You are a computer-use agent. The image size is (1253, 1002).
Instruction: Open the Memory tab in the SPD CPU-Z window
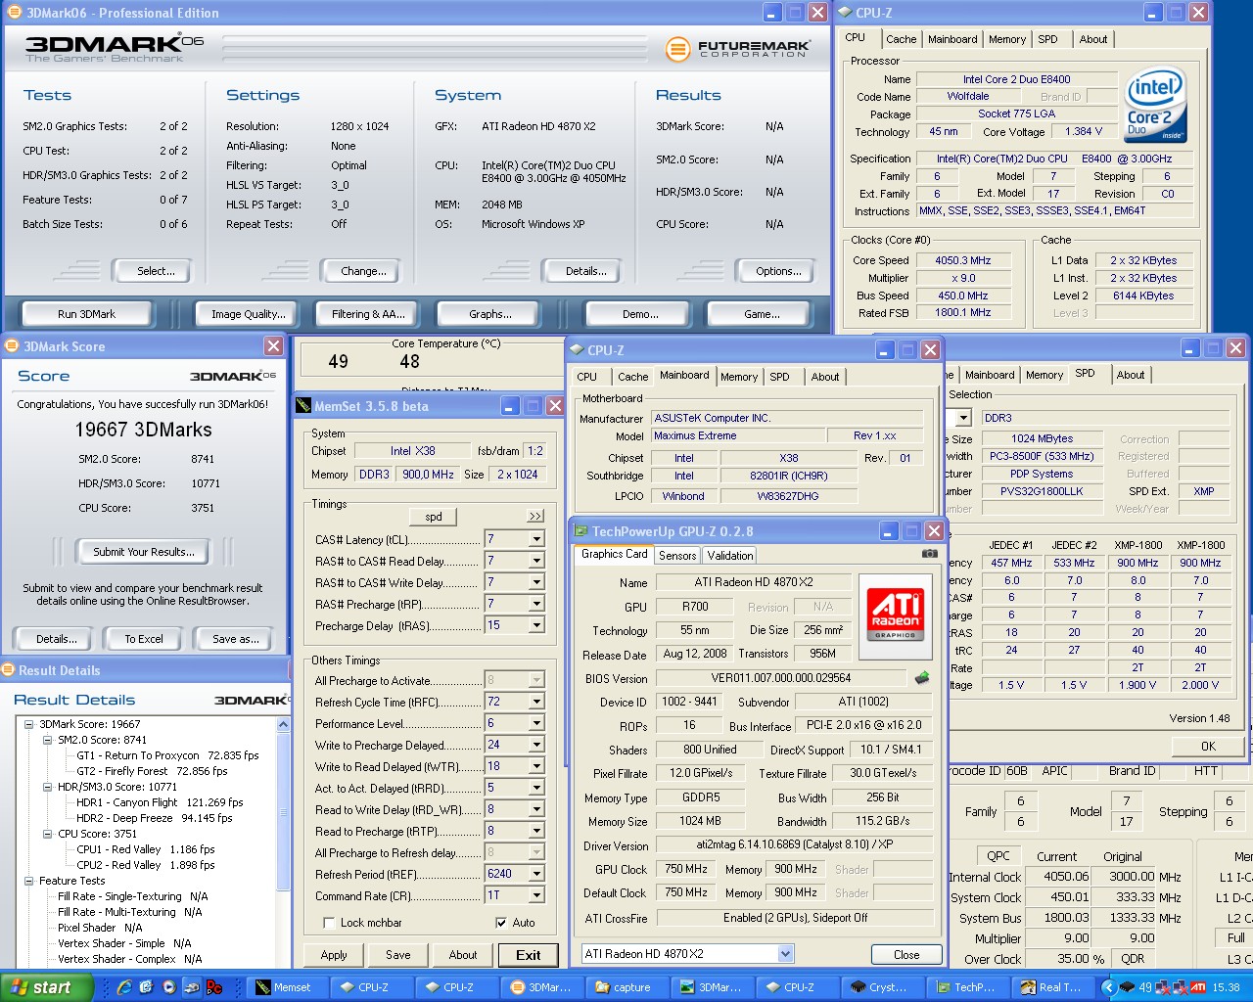[x=1044, y=375]
